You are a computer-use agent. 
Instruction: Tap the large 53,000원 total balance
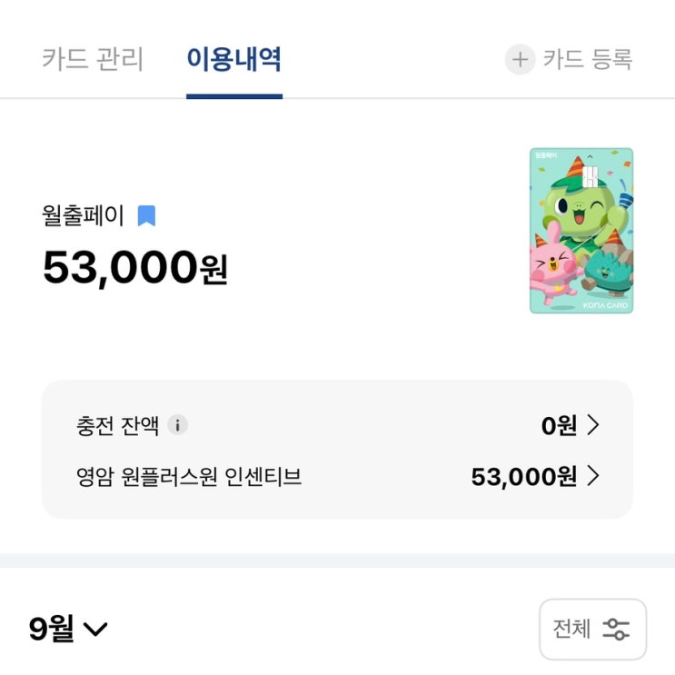click(x=134, y=267)
